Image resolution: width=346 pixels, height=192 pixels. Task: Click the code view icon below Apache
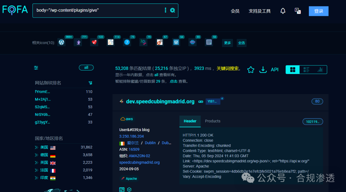coord(122,189)
